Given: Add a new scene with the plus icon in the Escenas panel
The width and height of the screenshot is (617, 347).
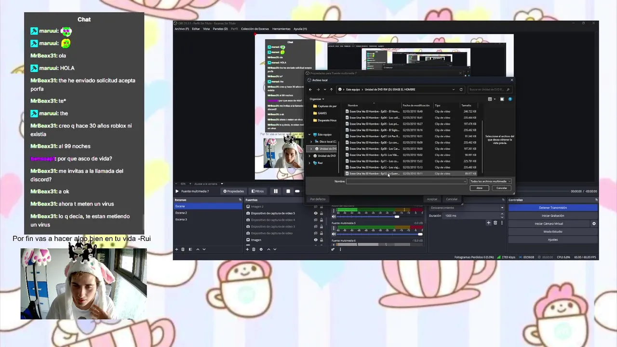Looking at the screenshot, I should pyautogui.click(x=176, y=249).
